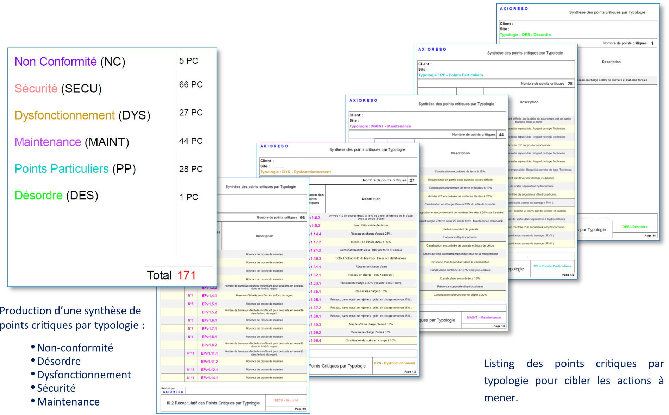The image size is (669, 415).
Task: Click 'Canalisation encombrée de terre à 15%.' row
Action: tap(460, 172)
